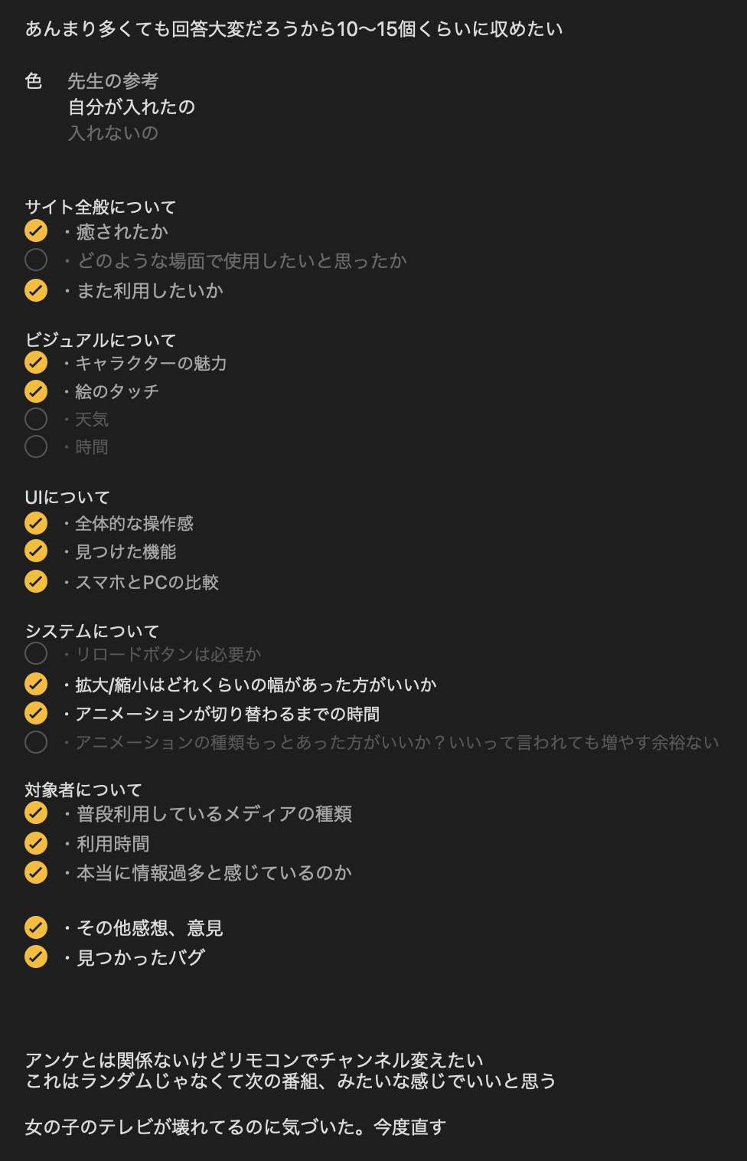Screen dimensions: 747x1161
Task: Toggle the 見つけた機能 checkbox
Action: click(36, 551)
